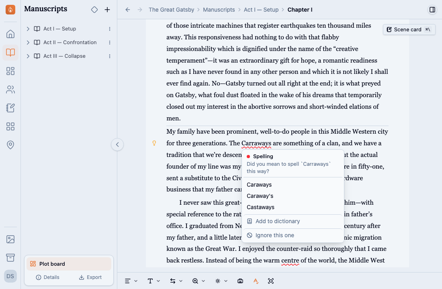This screenshot has height=289, width=442.
Task: Collapse the sidebar with the chevron button
Action: [117, 144]
